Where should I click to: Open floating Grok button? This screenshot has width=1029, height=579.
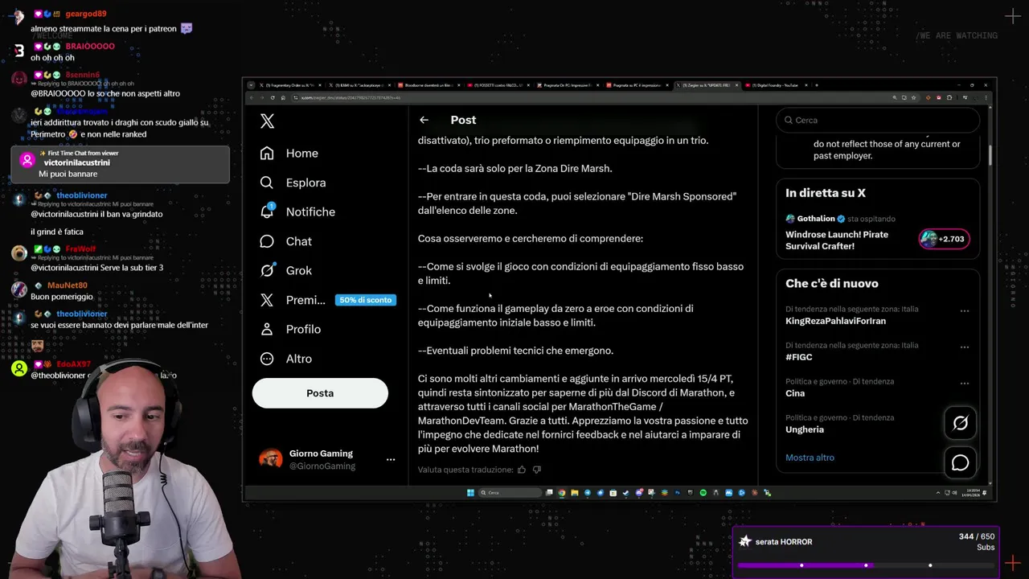click(x=961, y=423)
